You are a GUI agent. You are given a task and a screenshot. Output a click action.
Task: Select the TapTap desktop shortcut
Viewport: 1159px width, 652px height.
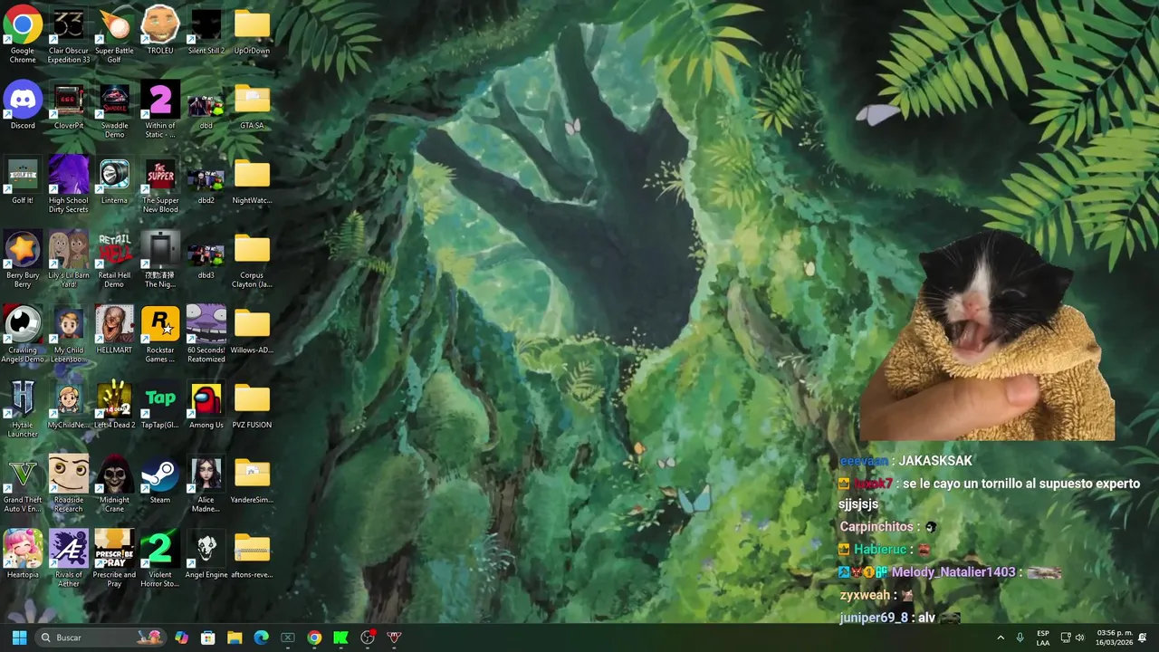(x=160, y=406)
